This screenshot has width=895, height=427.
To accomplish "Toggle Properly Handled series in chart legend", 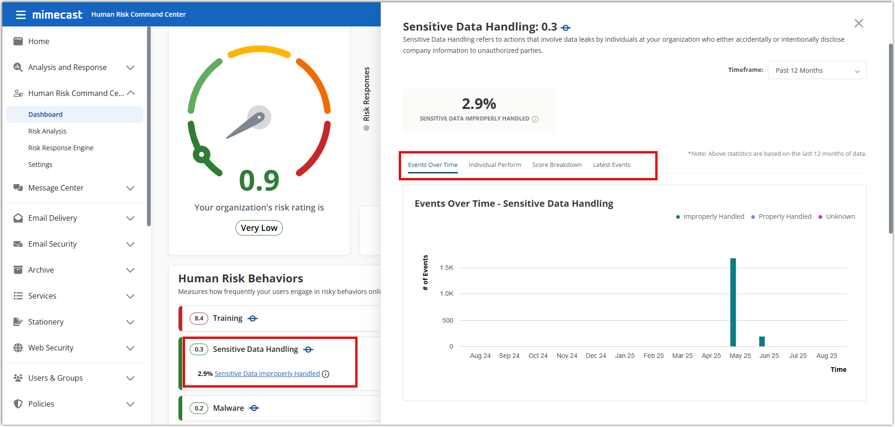I will pos(781,217).
